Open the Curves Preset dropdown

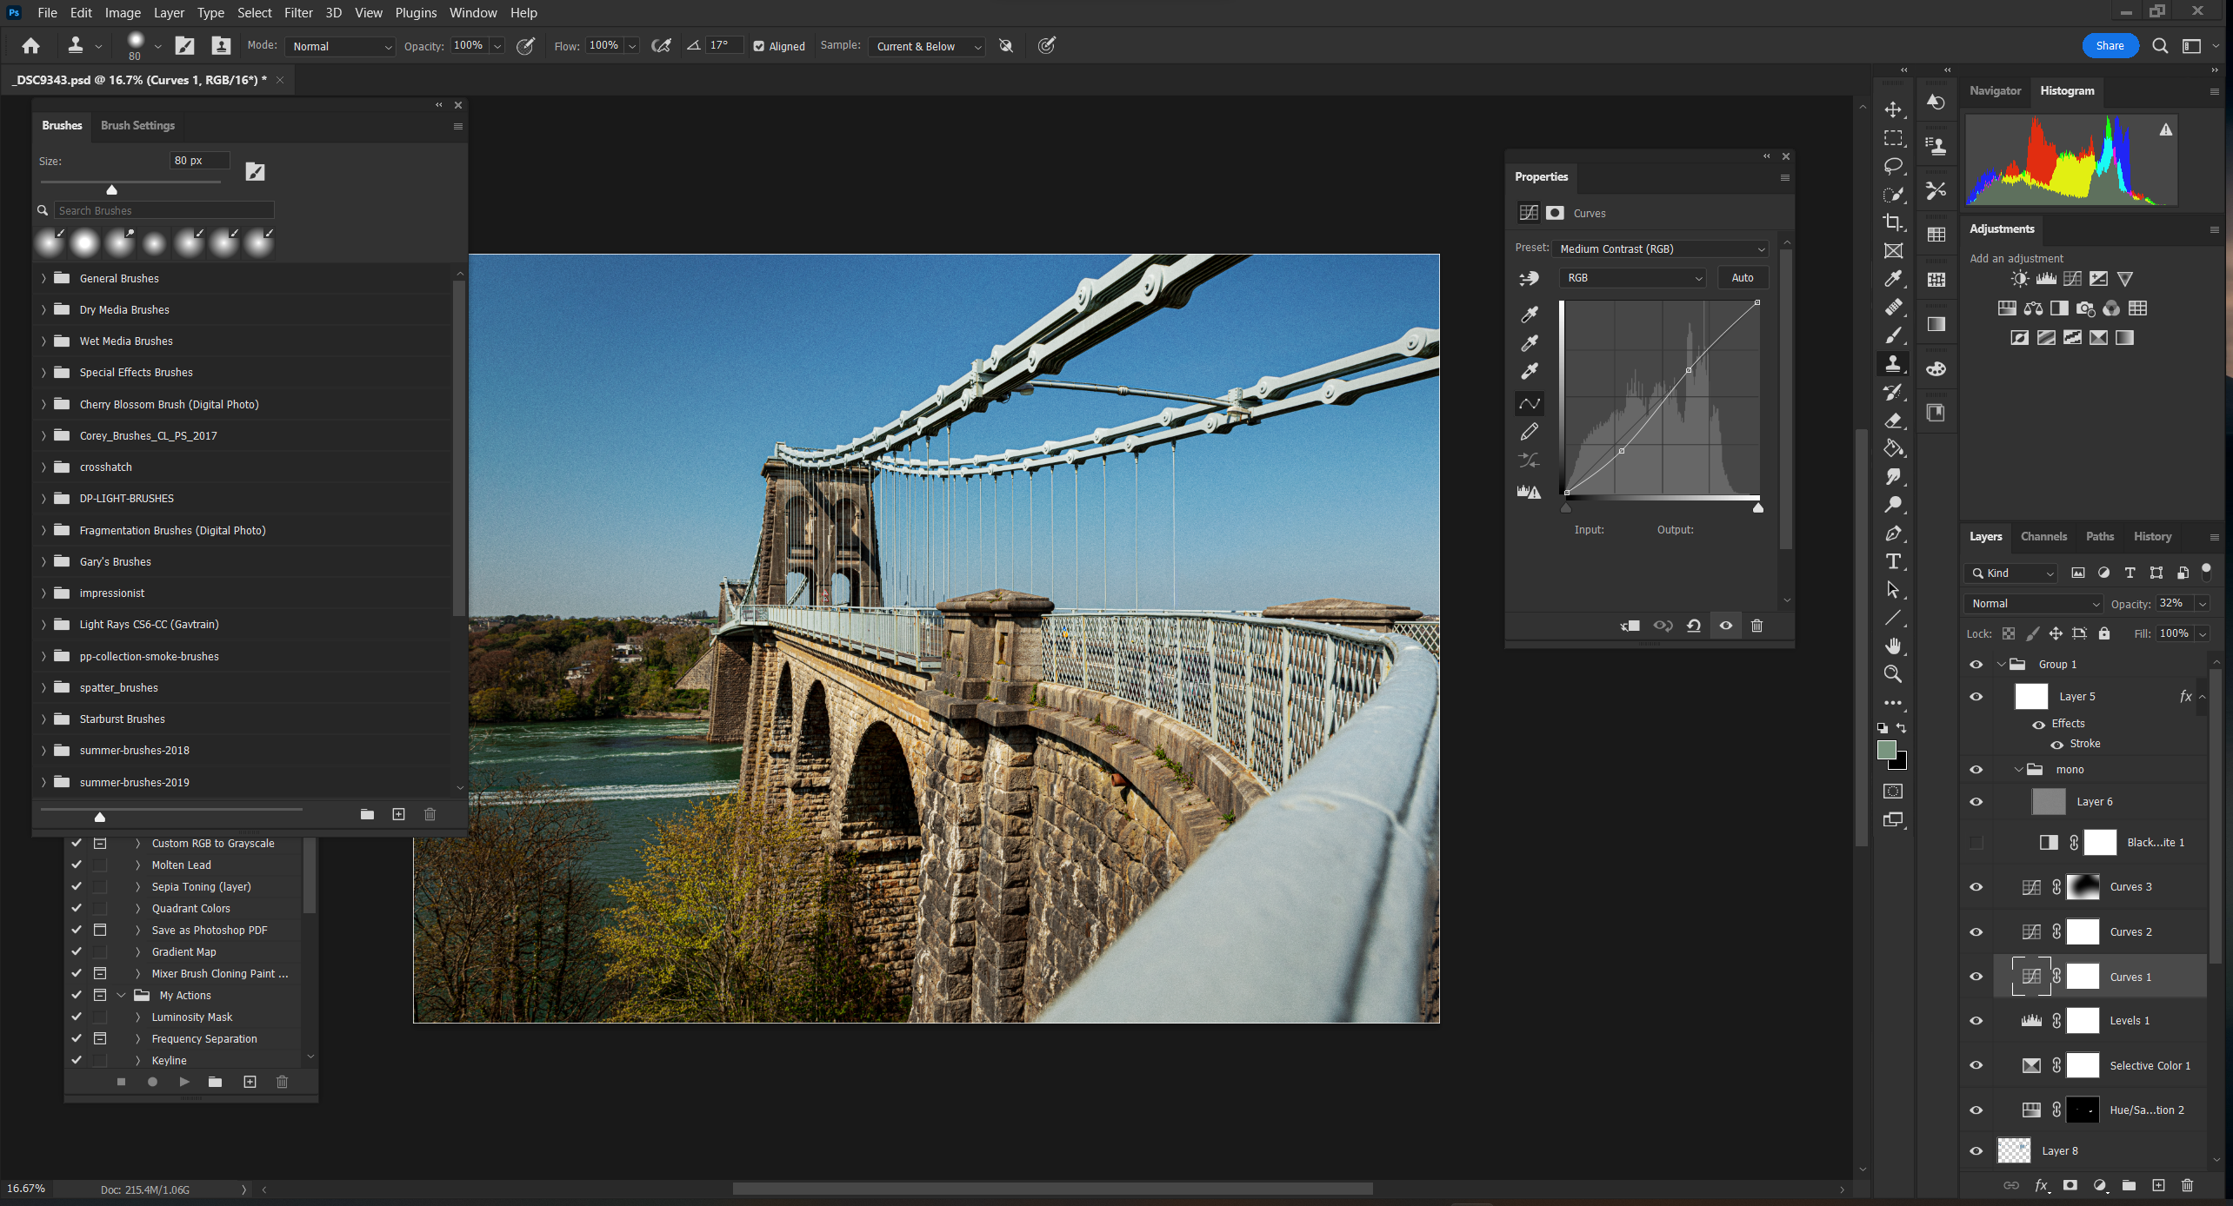click(1660, 249)
